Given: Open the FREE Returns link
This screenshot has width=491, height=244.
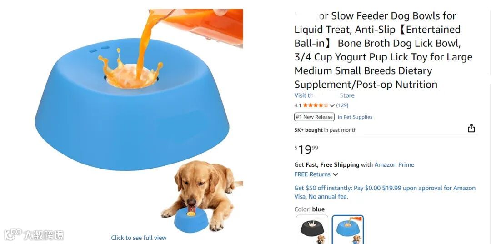Looking at the screenshot, I should [x=312, y=174].
